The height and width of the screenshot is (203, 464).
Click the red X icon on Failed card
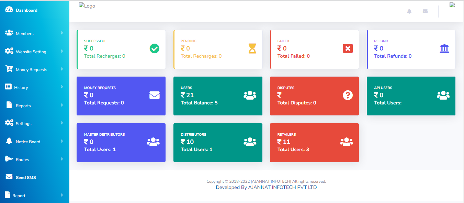point(348,49)
